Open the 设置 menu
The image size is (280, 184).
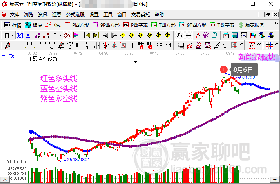click(x=94, y=15)
